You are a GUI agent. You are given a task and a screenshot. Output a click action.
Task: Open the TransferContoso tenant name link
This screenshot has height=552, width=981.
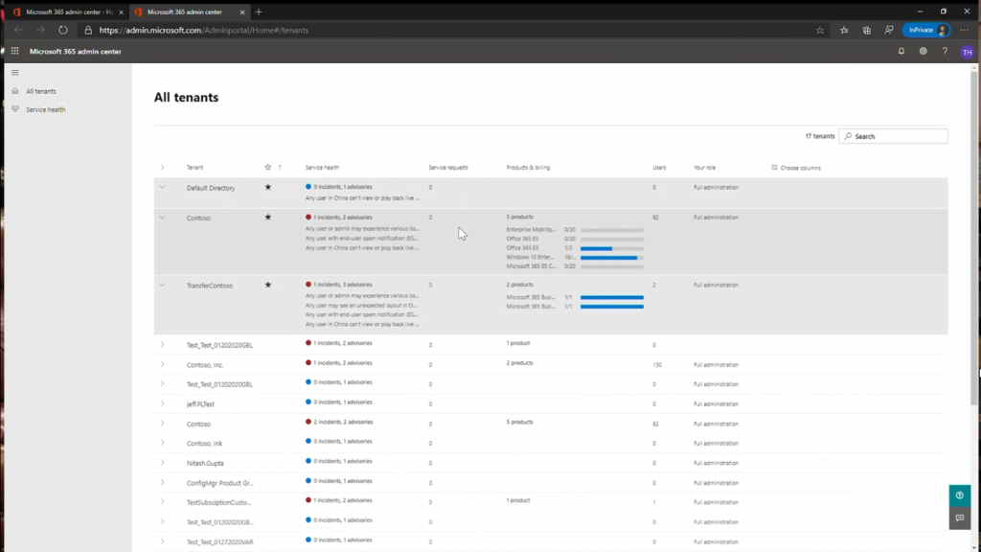[x=210, y=286]
